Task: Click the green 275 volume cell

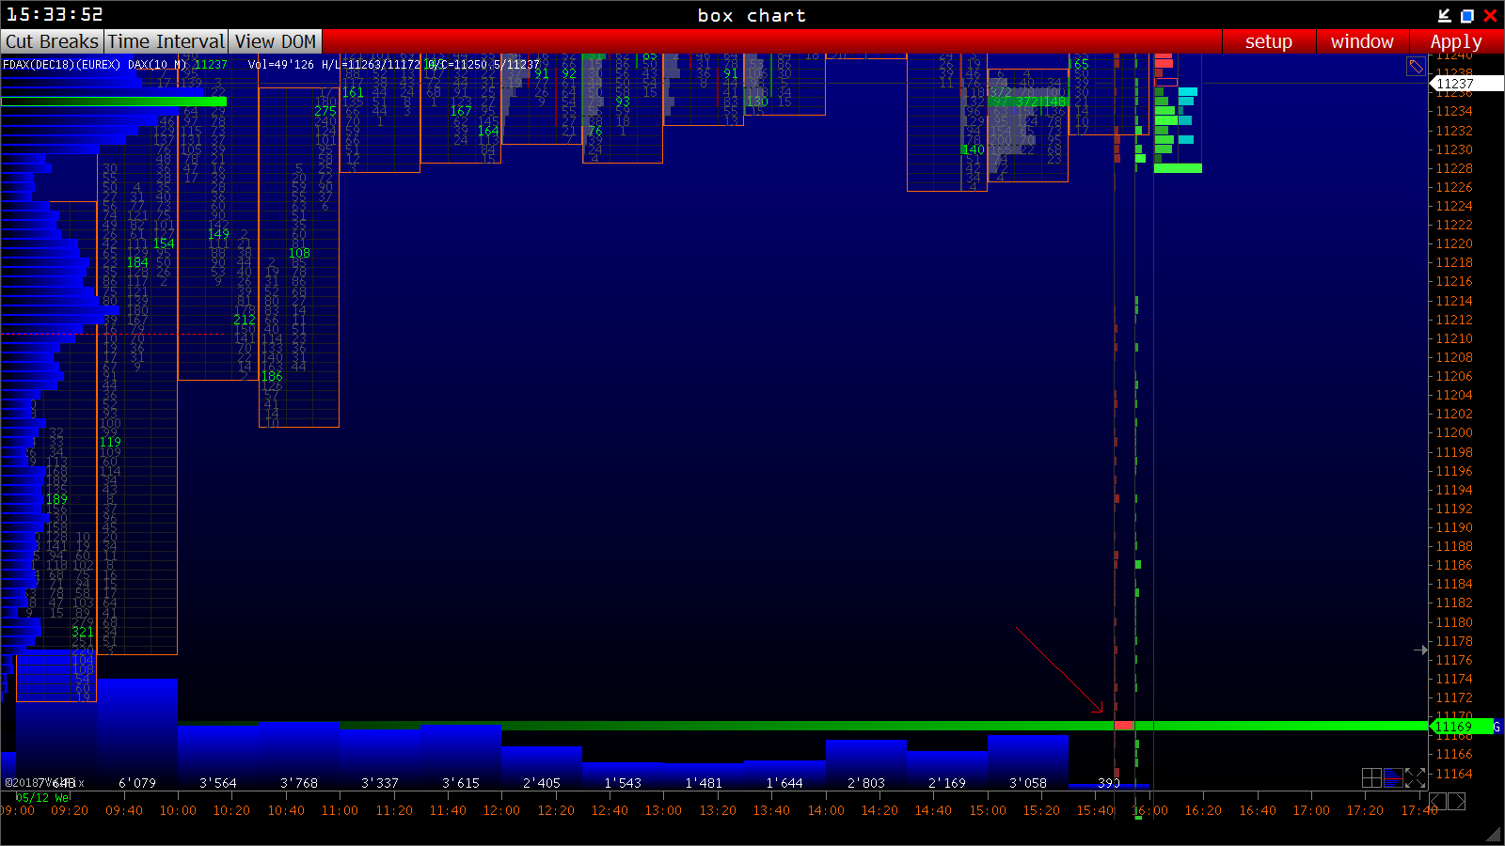Action: coord(325,111)
